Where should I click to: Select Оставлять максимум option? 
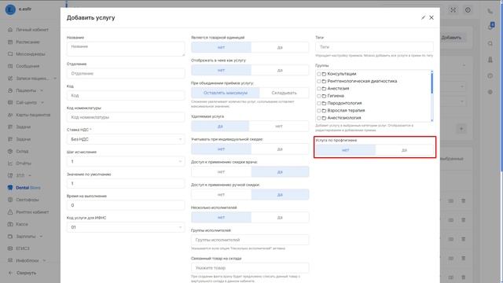pos(226,93)
